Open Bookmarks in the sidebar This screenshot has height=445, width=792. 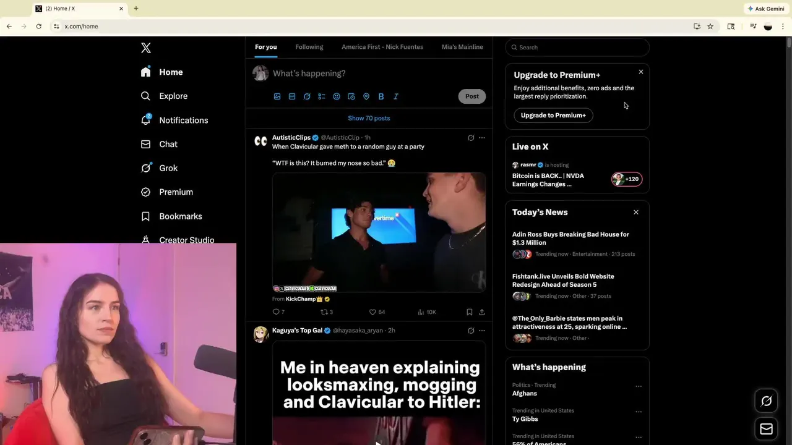(171, 216)
